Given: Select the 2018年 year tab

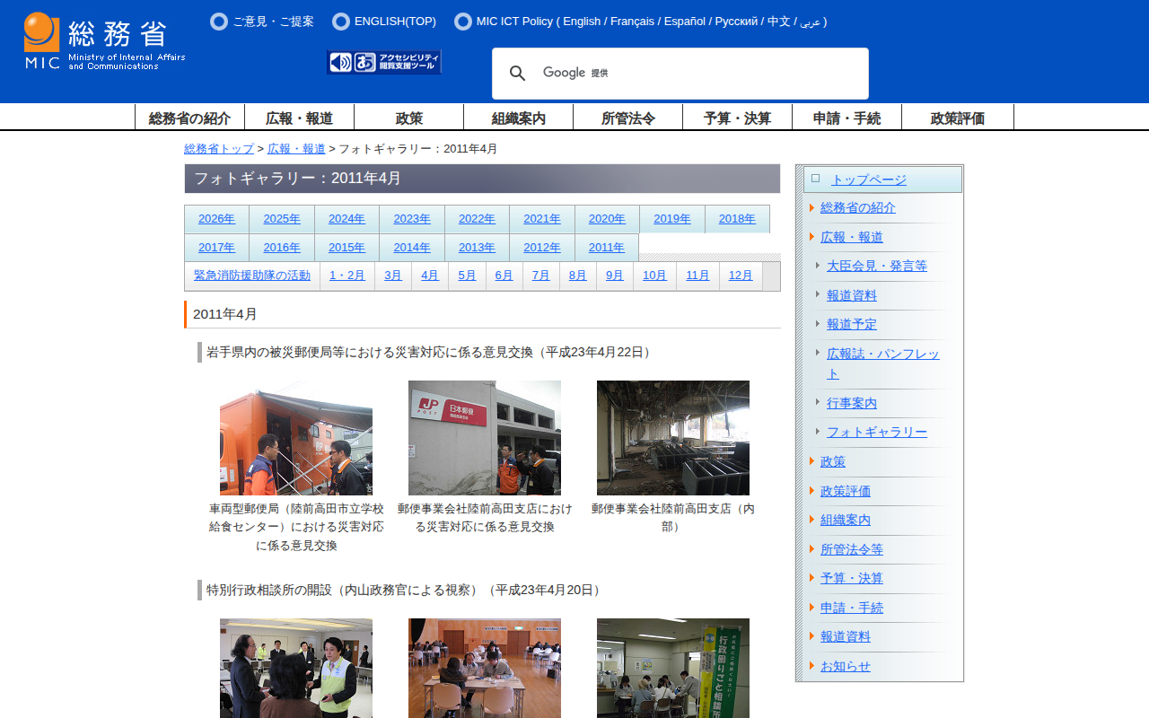Looking at the screenshot, I should pyautogui.click(x=737, y=219).
